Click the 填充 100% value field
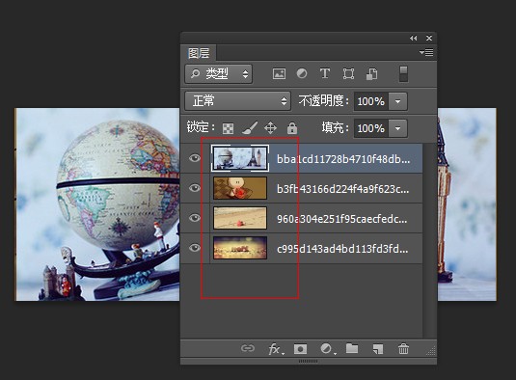This screenshot has height=380, width=516. point(371,128)
